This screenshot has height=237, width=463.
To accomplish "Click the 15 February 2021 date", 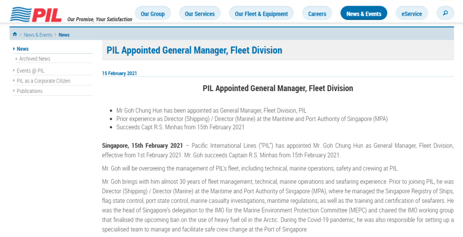I will point(119,73).
